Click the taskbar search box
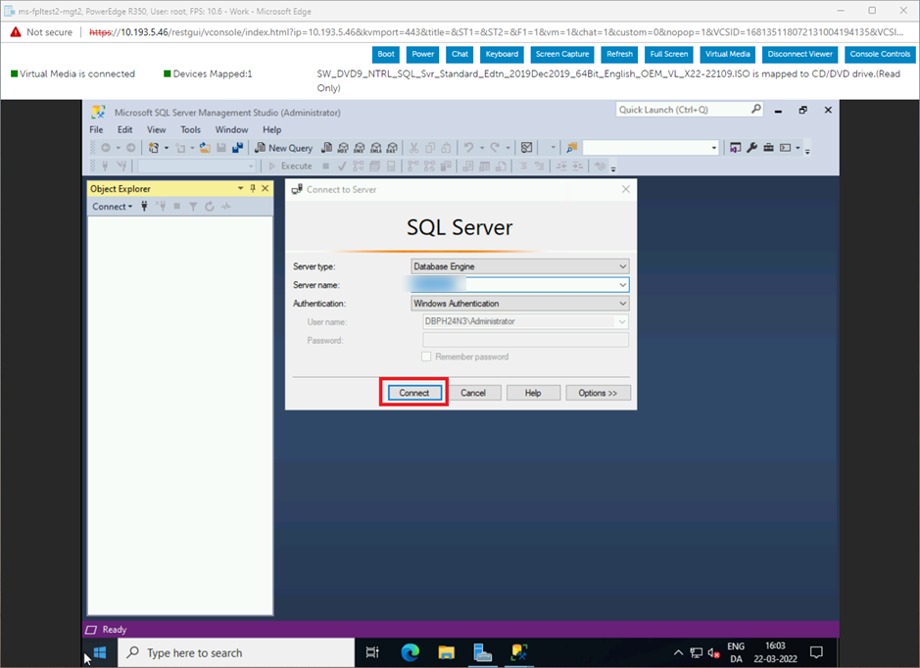 pyautogui.click(x=236, y=652)
